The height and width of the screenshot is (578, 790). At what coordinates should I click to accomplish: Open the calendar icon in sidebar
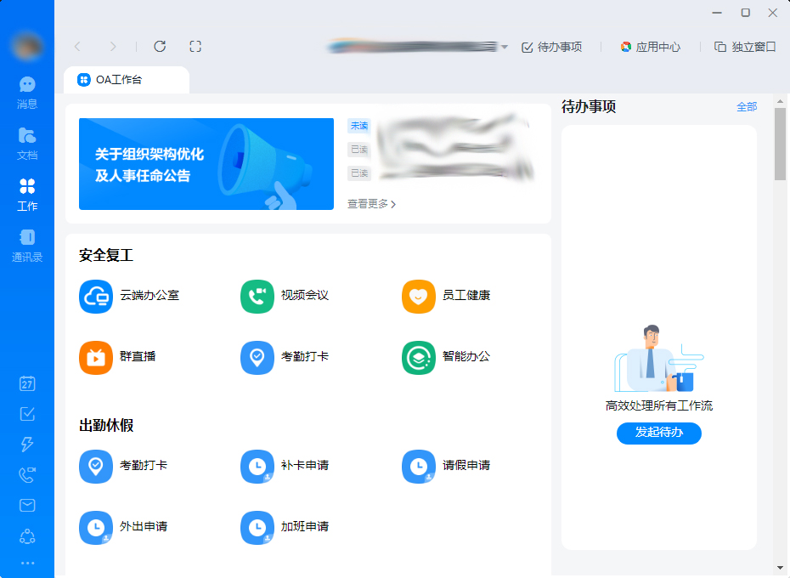tap(26, 383)
